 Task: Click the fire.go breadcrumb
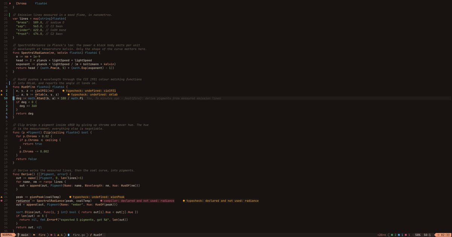pos(79,235)
